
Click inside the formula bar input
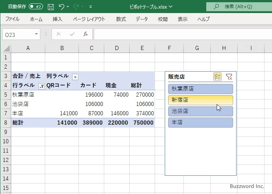coord(183,34)
